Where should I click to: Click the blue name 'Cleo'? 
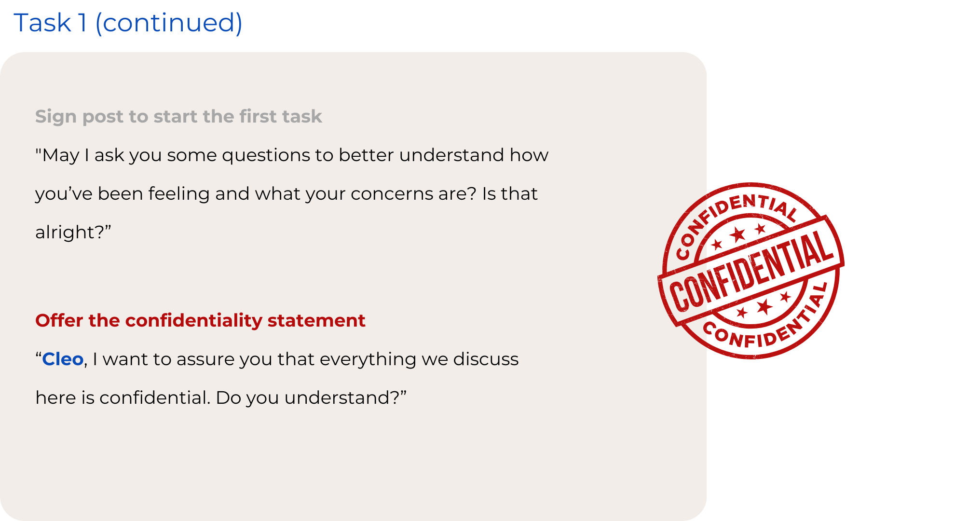(63, 359)
